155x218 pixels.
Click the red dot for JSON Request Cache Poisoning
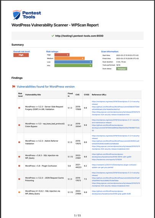(19, 179)
